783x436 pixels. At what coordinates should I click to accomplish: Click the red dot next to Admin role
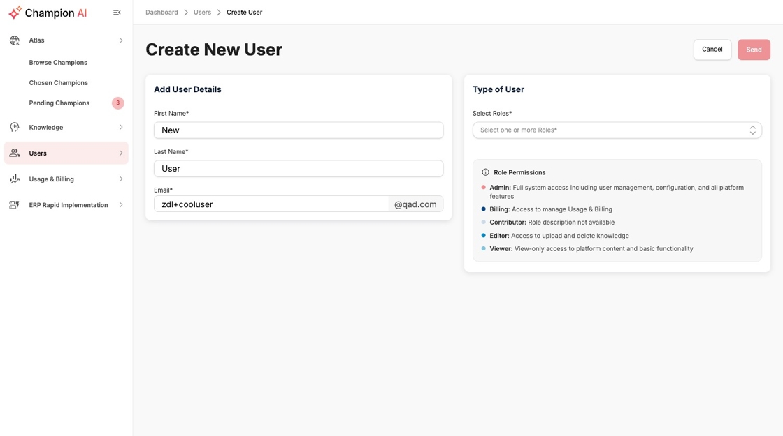pyautogui.click(x=482, y=187)
